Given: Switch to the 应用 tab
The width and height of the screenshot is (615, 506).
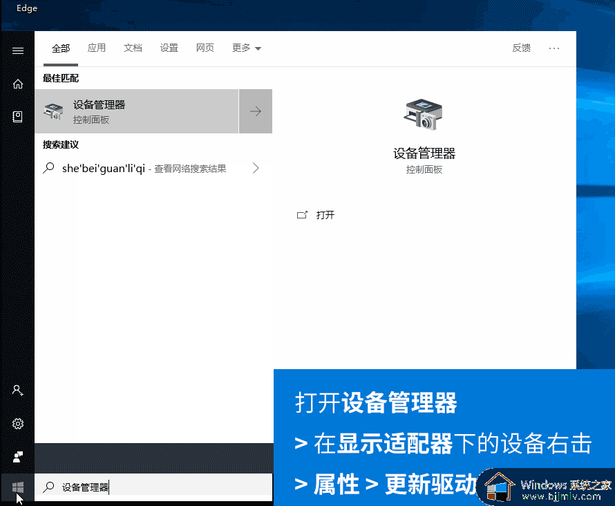Looking at the screenshot, I should (x=97, y=48).
